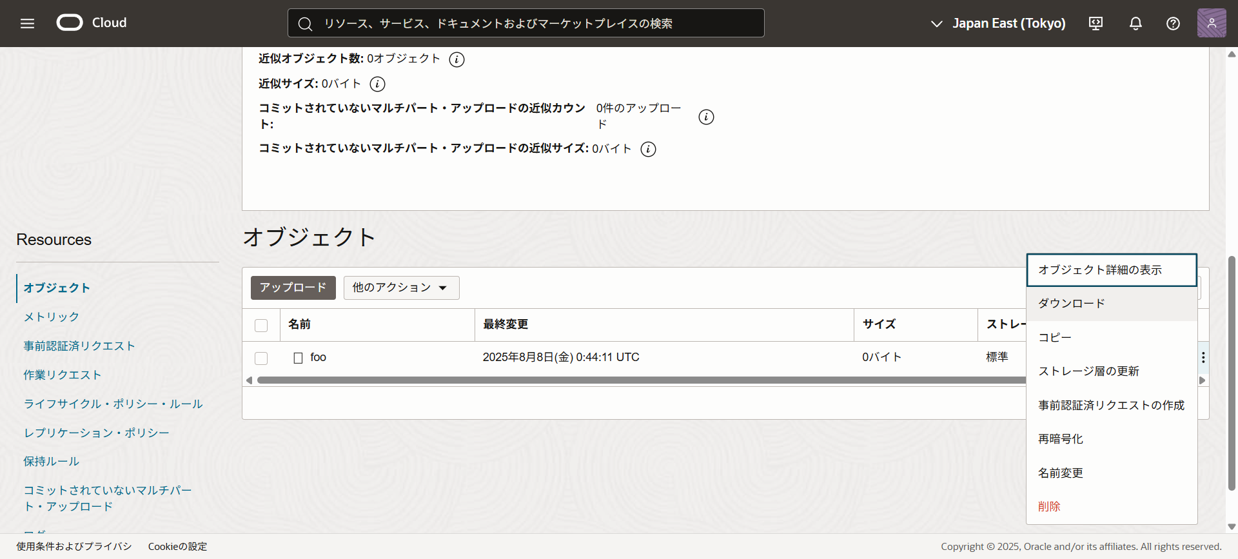
Task: Open the 保持ルール resource link
Action: [x=52, y=462]
